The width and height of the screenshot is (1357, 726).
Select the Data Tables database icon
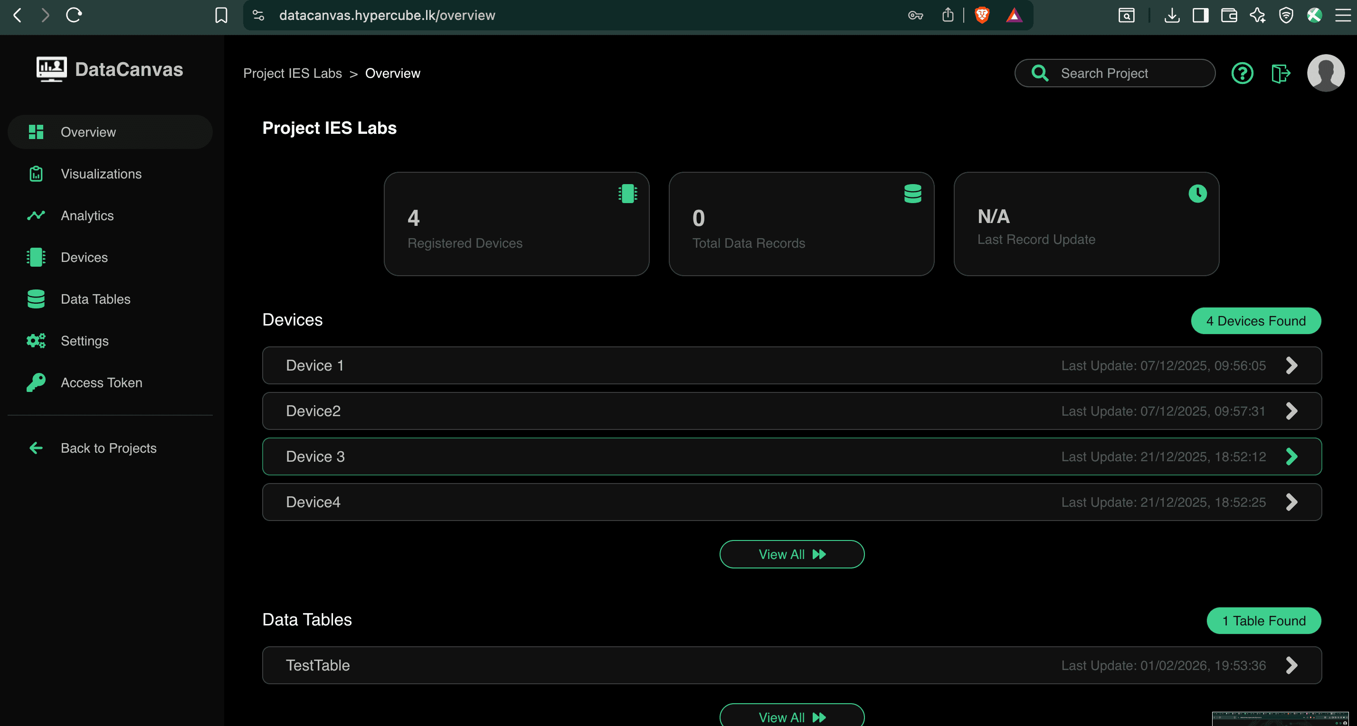click(x=35, y=299)
